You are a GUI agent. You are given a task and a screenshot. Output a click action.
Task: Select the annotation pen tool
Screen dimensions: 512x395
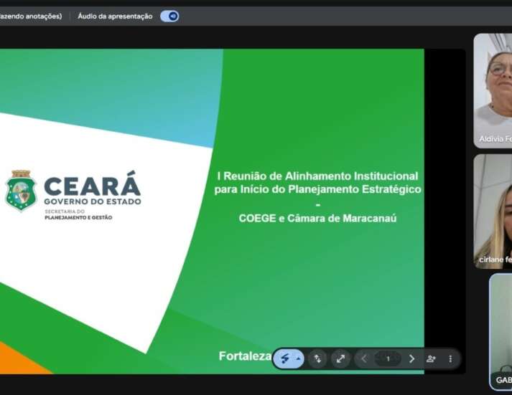click(285, 359)
